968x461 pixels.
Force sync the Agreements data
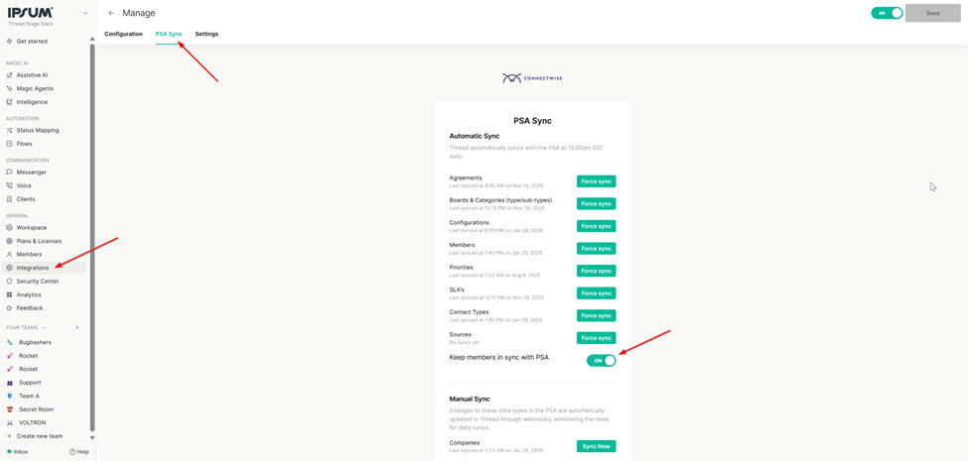click(596, 181)
